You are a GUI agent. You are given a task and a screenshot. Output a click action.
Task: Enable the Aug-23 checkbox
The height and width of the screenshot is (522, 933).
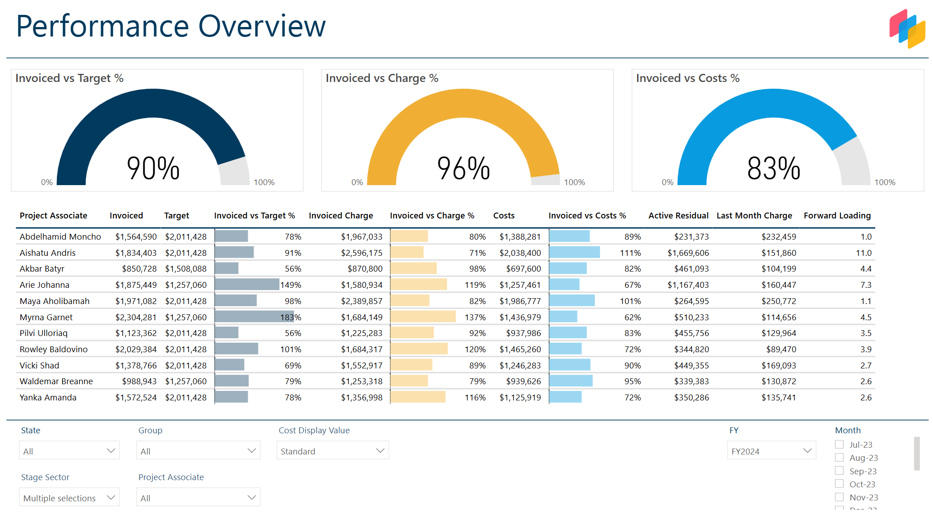[839, 457]
